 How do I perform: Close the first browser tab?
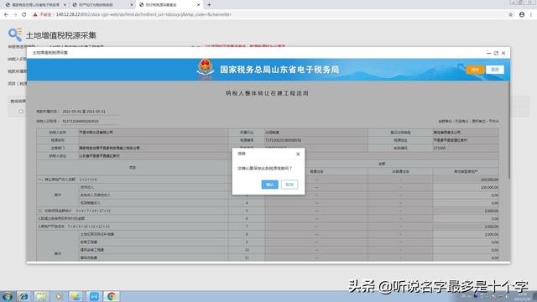coord(65,5)
